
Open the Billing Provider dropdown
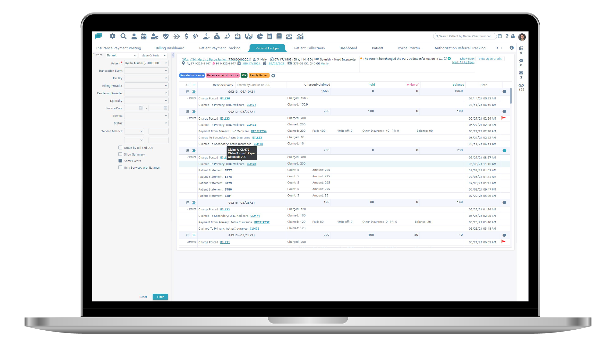click(146, 86)
